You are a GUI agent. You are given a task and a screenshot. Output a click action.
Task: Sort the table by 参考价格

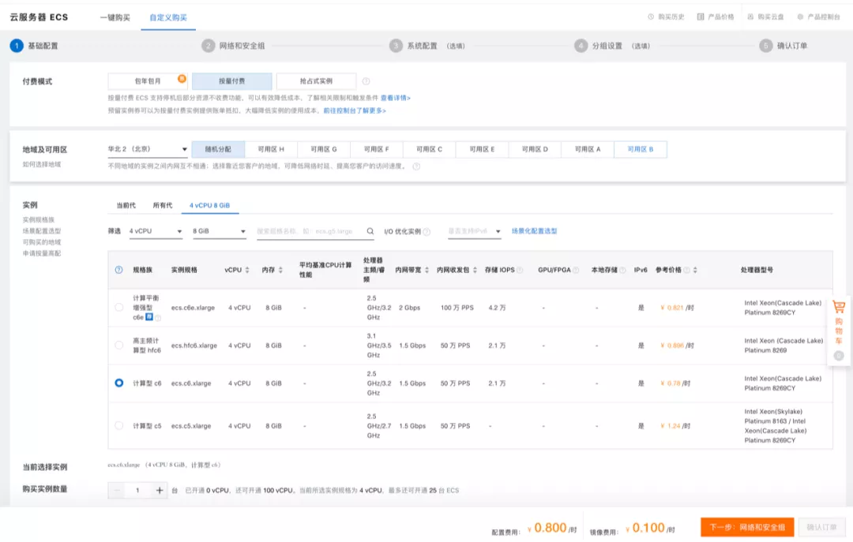pyautogui.click(x=695, y=270)
